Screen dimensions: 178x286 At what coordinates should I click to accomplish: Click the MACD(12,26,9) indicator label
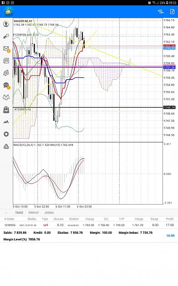(x=43, y=145)
